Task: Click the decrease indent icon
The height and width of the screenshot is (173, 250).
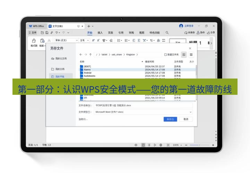Action: tap(134, 40)
